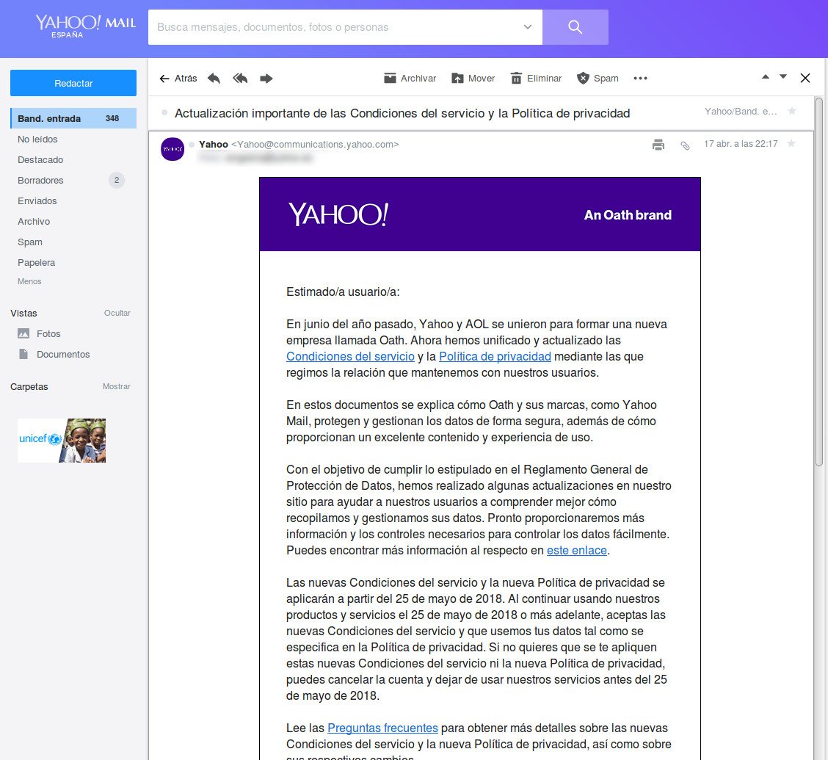Click the magnifier search button
This screenshot has width=828, height=760.
point(575,27)
